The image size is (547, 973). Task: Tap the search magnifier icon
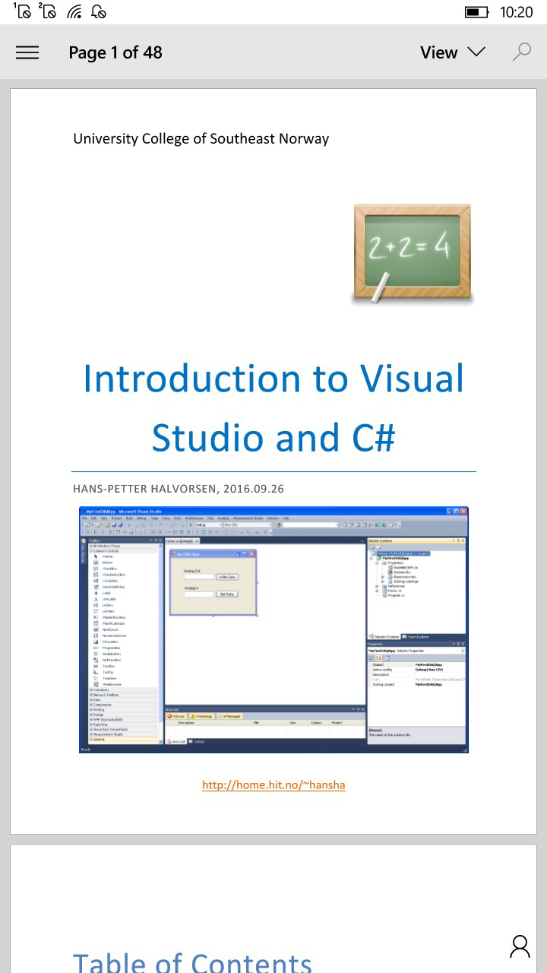[x=521, y=52]
